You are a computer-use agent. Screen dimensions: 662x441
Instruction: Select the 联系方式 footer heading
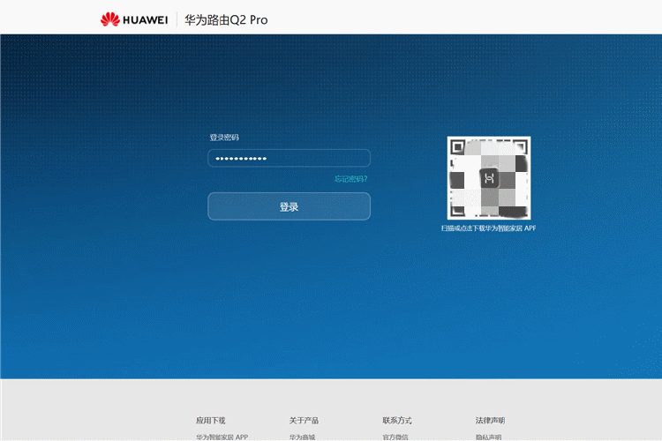pyautogui.click(x=396, y=421)
